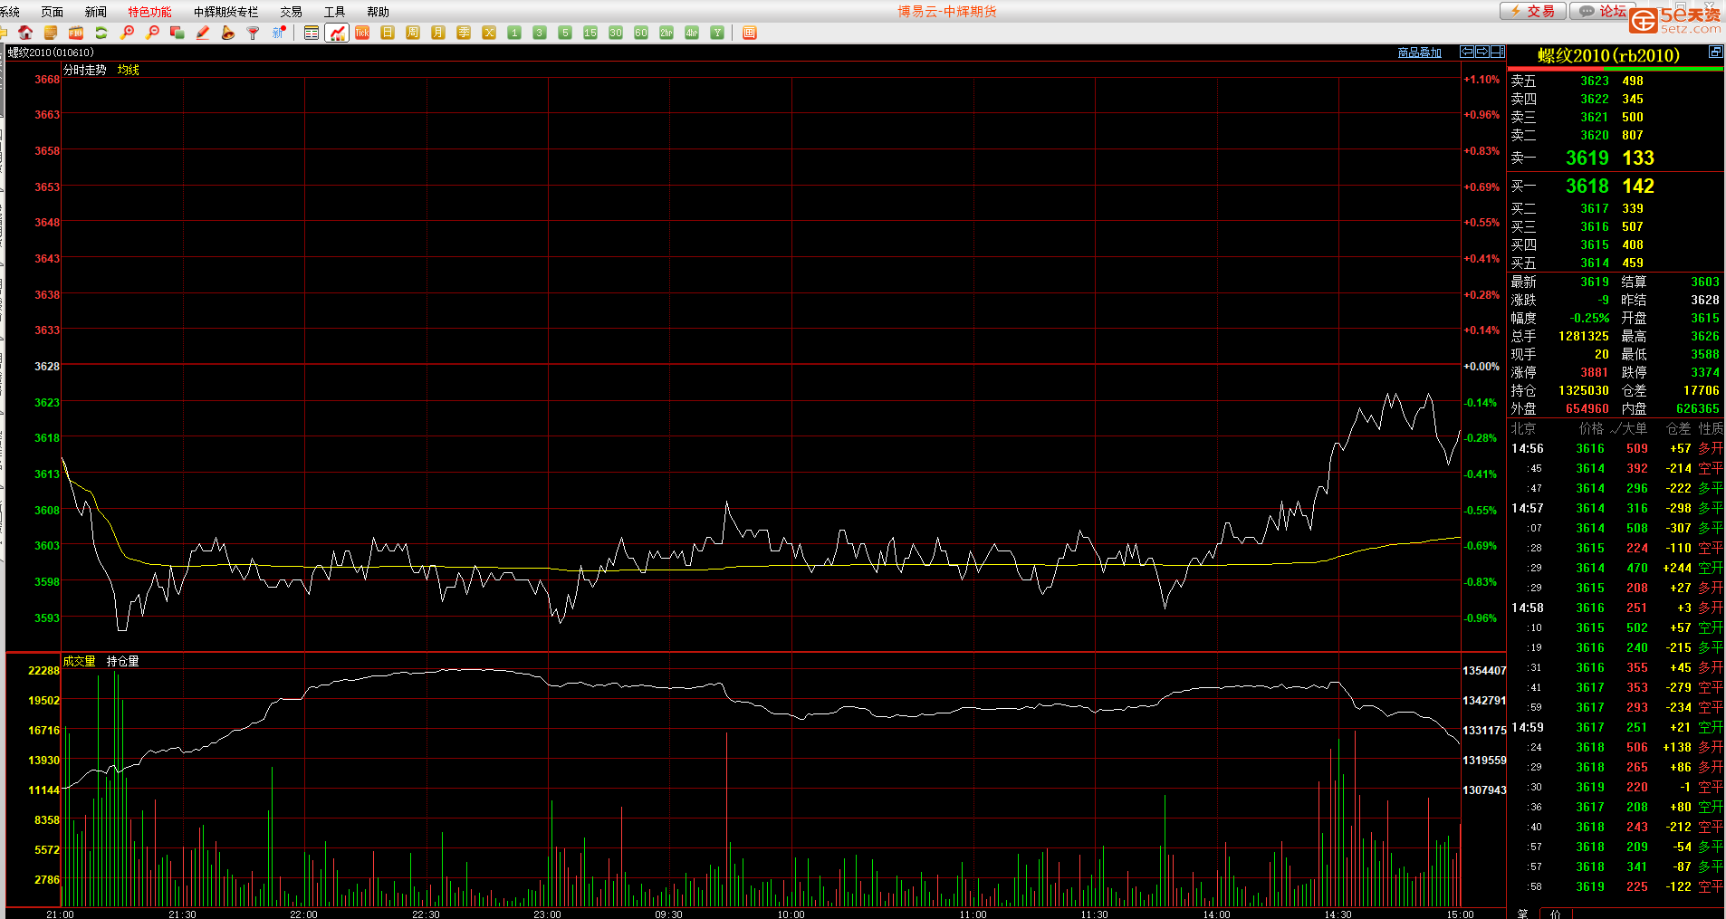Image resolution: width=1726 pixels, height=919 pixels.
Task: Click the green Y period icon
Action: pos(717,33)
